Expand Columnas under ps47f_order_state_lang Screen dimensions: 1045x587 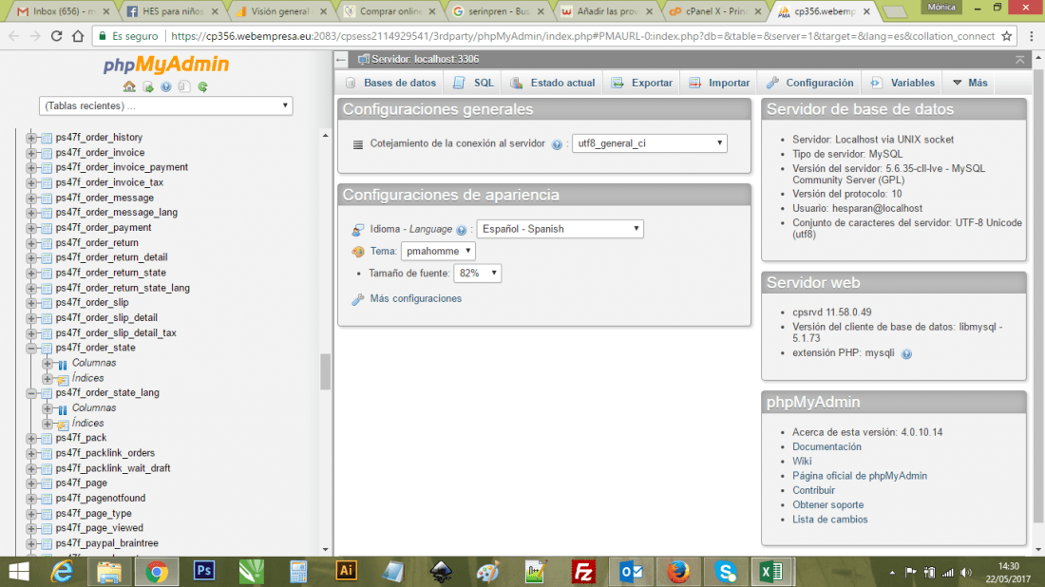tap(47, 408)
